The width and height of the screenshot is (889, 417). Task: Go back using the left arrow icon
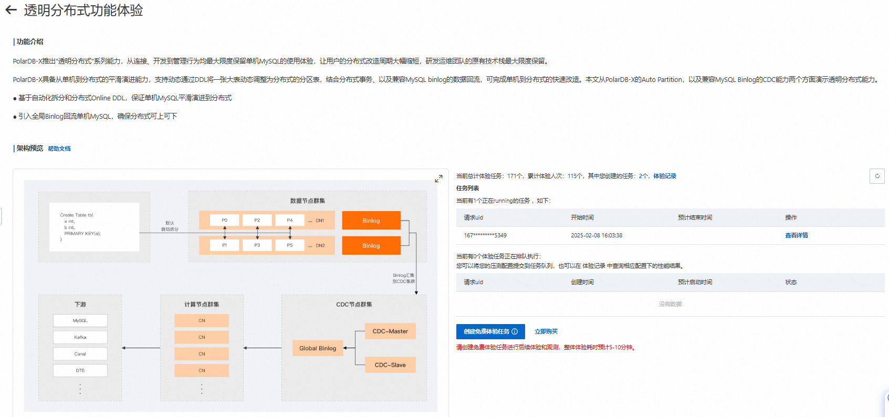tap(11, 10)
